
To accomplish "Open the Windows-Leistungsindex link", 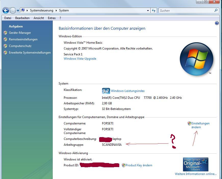I will point(128,91).
